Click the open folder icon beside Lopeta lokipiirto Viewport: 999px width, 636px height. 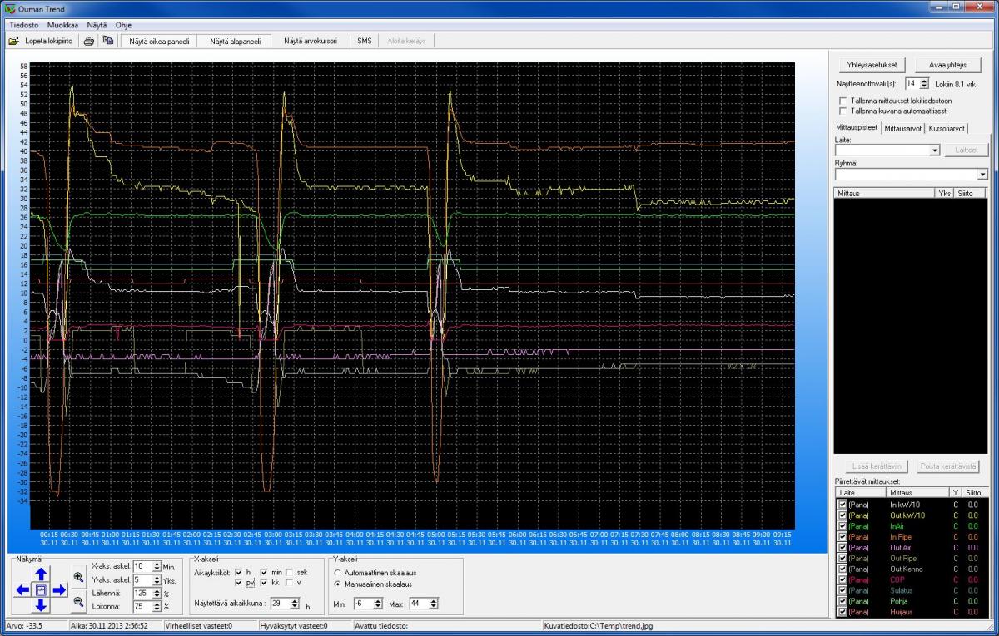(x=13, y=40)
